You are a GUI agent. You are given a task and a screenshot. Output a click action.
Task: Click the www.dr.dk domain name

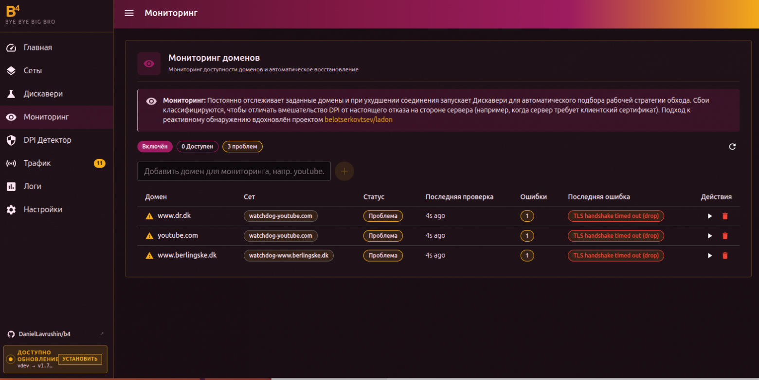pos(174,215)
